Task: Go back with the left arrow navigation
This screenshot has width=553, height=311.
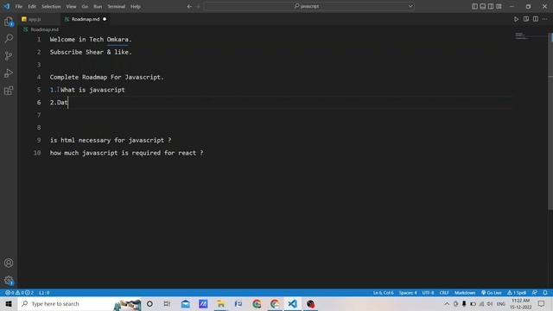Action: click(x=189, y=6)
